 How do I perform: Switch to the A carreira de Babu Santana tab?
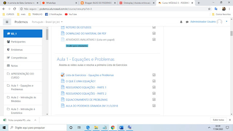tap(21, 3)
